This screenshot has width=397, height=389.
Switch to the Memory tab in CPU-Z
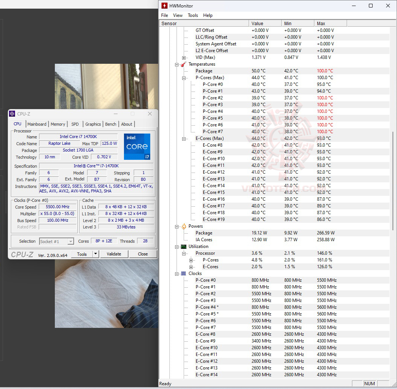point(58,124)
